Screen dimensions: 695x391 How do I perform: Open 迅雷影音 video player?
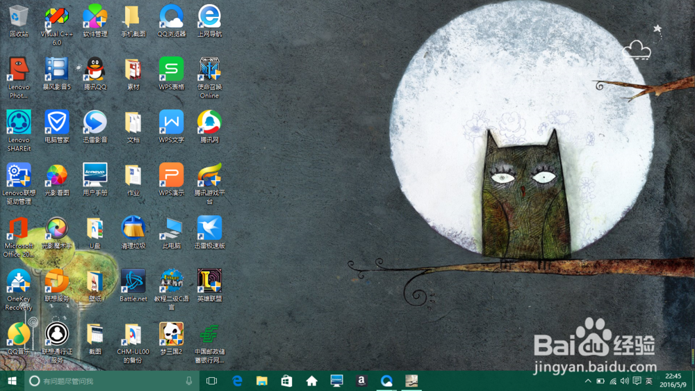pyautogui.click(x=95, y=127)
